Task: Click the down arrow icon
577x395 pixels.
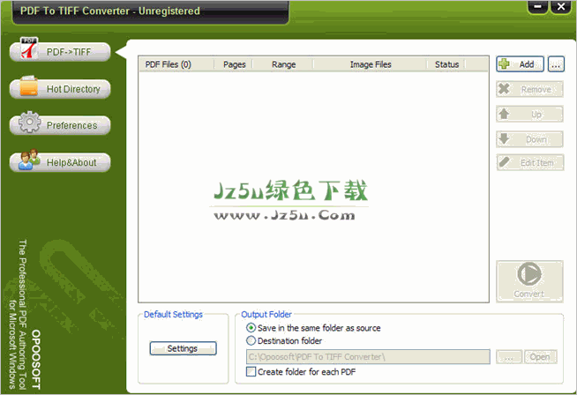Action: click(x=504, y=138)
